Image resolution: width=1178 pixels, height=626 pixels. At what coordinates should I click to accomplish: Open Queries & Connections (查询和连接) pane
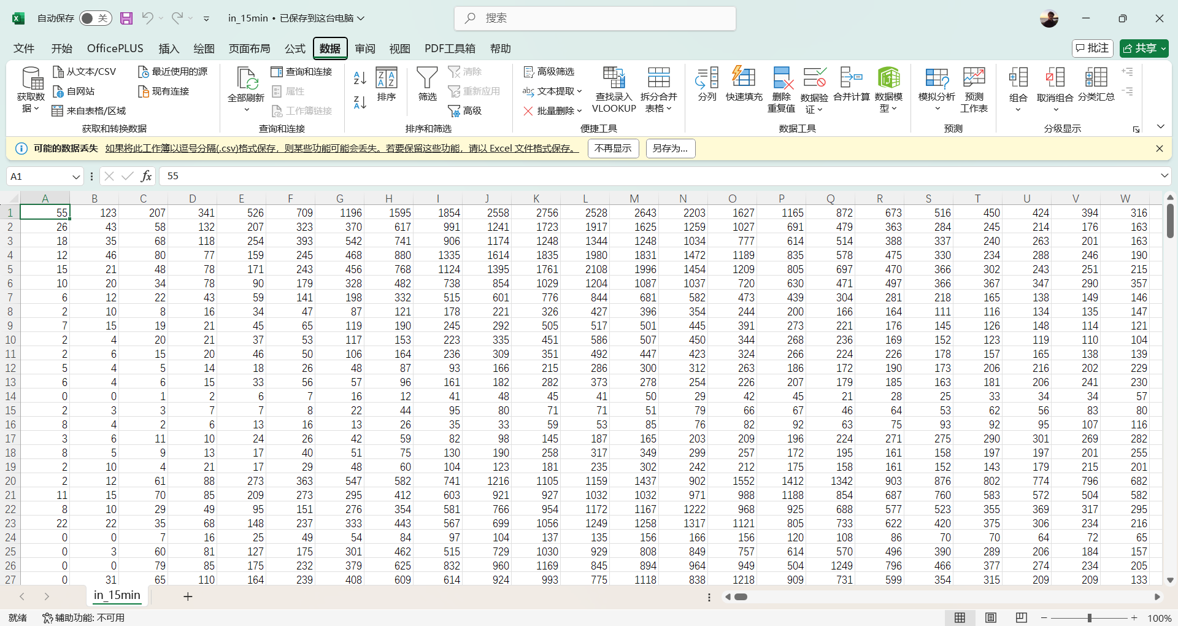point(302,72)
